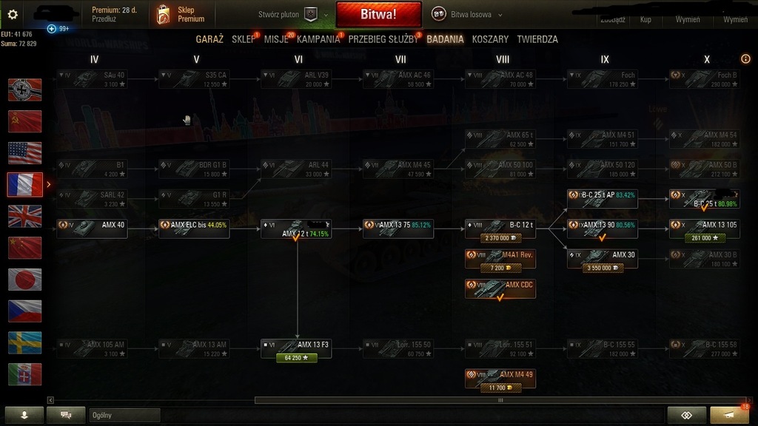Screen dimensions: 758x426
Task: Select the Soviet nation flag
Action: click(x=24, y=121)
